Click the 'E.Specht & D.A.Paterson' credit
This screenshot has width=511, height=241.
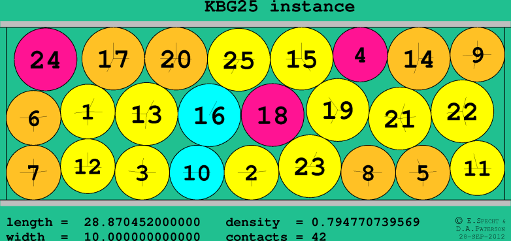481,225
